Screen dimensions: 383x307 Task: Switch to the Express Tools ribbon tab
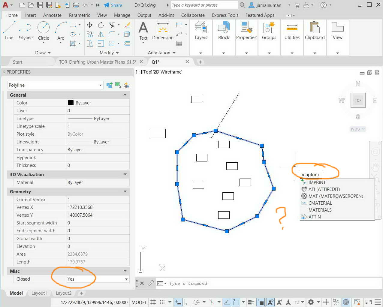tap(225, 15)
